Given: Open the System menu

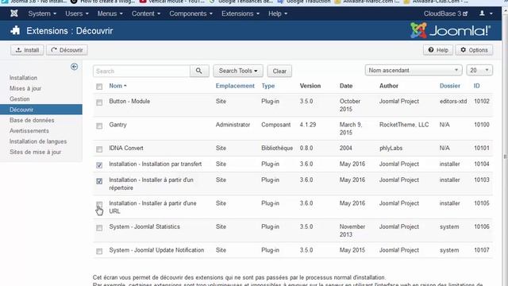Looking at the screenshot, I should click(x=42, y=14).
